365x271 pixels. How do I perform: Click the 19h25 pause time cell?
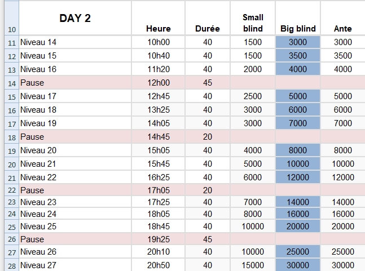[158, 239]
